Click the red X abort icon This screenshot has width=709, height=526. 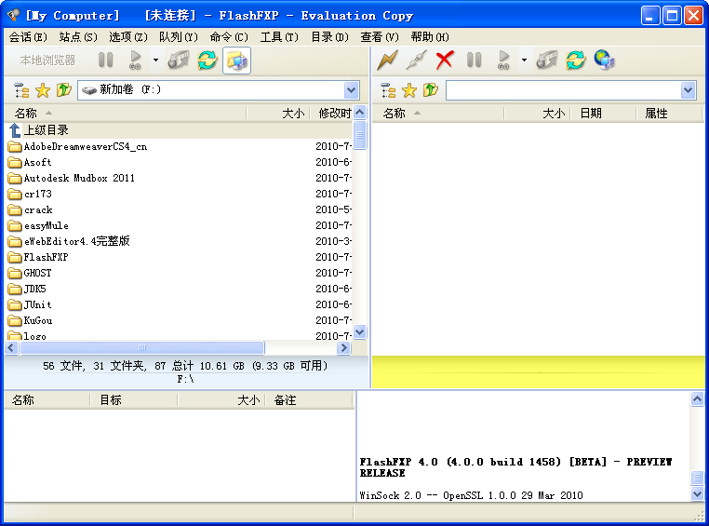[445, 61]
